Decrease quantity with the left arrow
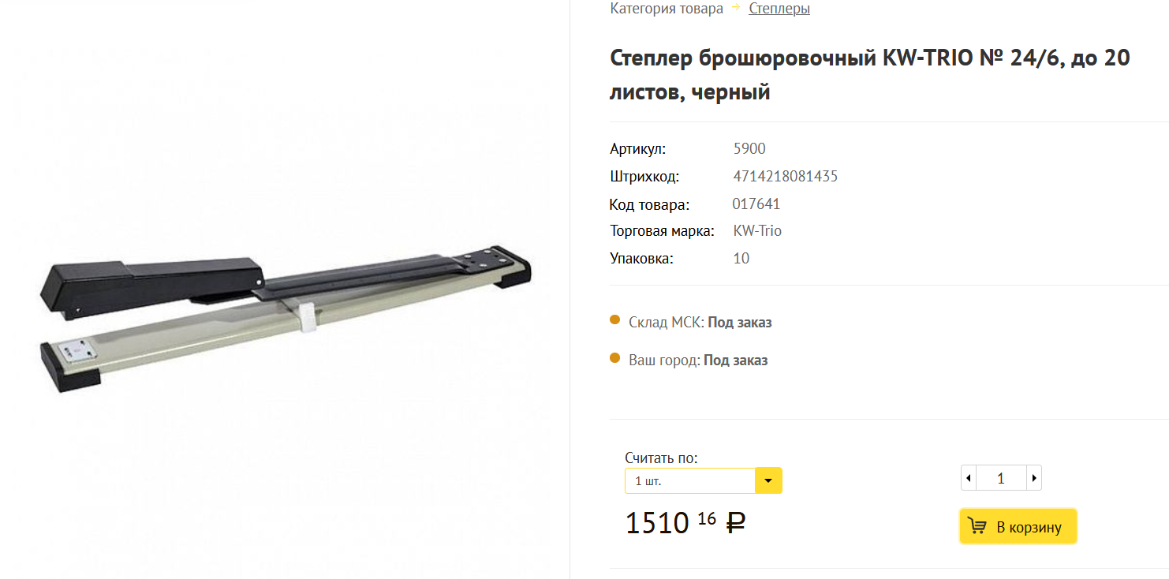Screen dimensions: 1169x579 tap(969, 478)
